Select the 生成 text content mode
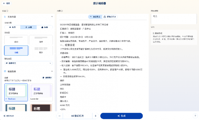 13,27
